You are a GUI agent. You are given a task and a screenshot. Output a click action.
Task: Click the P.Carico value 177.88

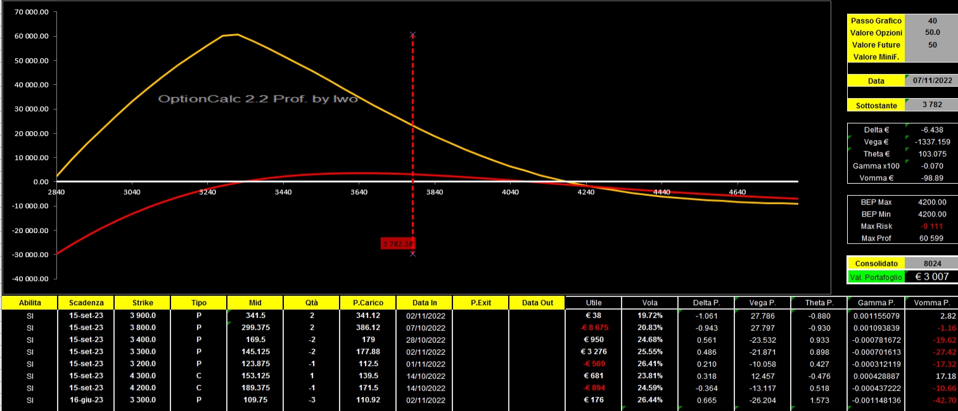(367, 351)
